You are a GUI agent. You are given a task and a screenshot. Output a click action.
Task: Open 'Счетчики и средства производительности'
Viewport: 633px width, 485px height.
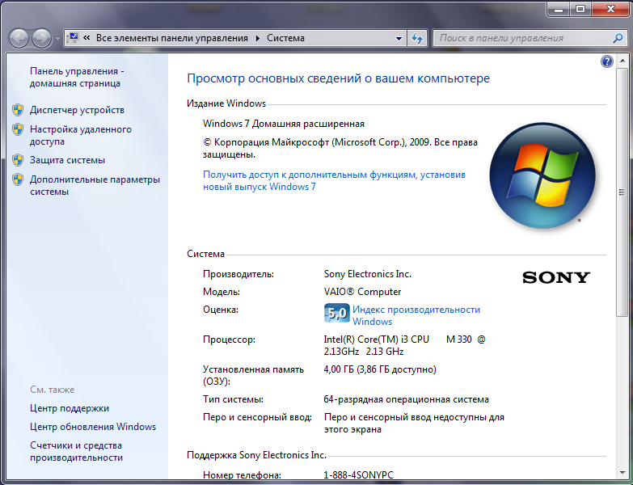pos(76,452)
